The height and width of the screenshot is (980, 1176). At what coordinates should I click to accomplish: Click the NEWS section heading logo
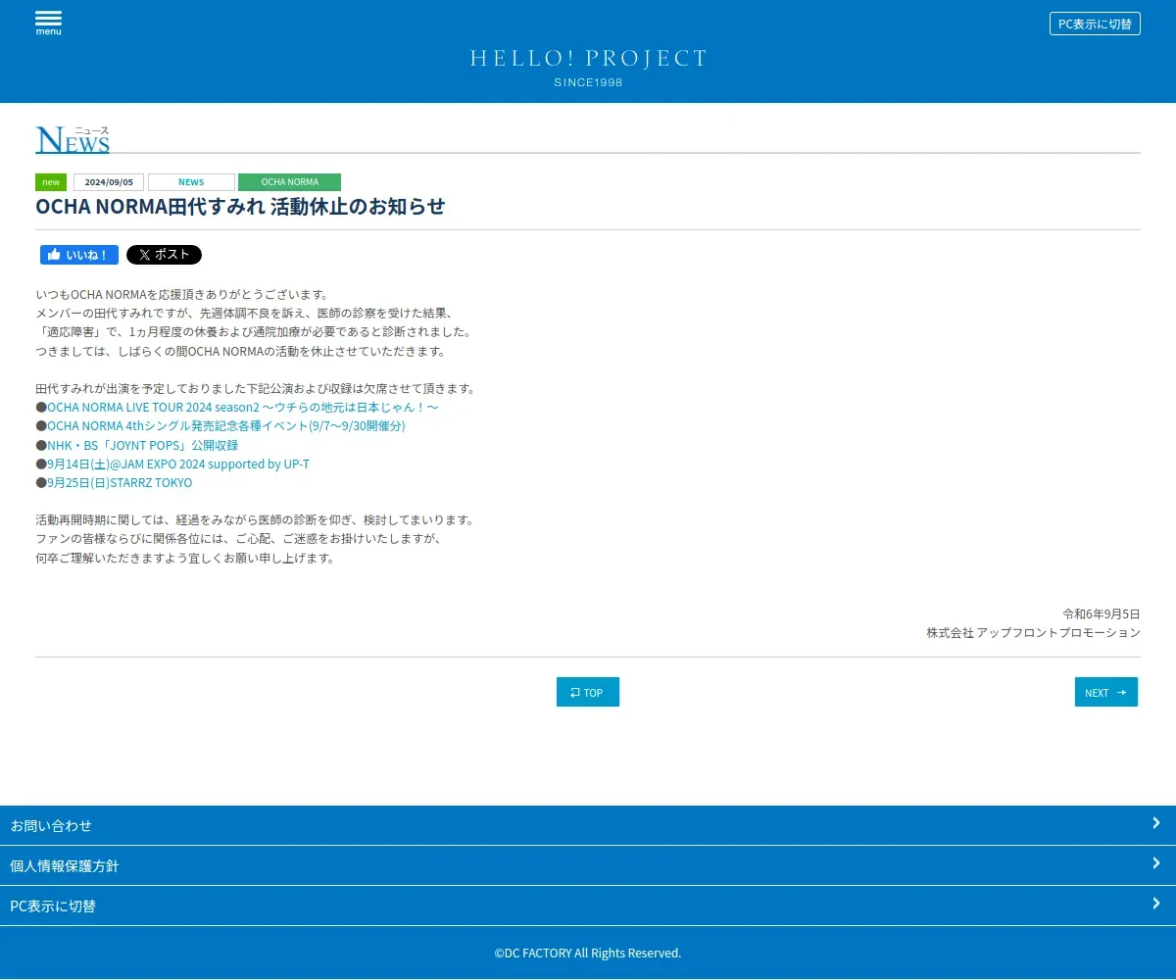73,140
